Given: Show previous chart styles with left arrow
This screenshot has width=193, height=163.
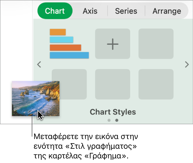Looking at the screenshot, I should [x=39, y=65].
